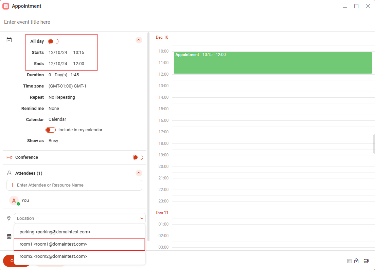Collapse the Attendees section chevron

point(139,173)
